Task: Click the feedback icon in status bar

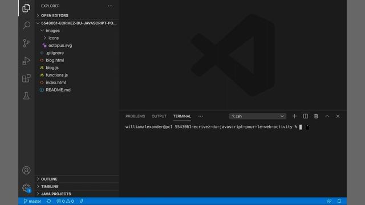Action: pyautogui.click(x=329, y=201)
